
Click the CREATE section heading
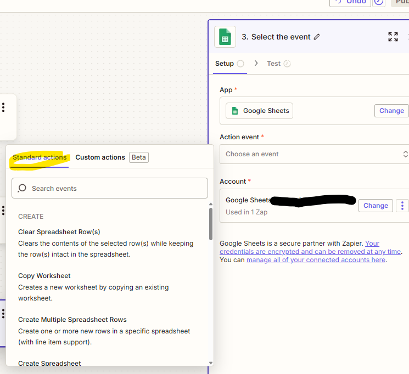tap(31, 217)
